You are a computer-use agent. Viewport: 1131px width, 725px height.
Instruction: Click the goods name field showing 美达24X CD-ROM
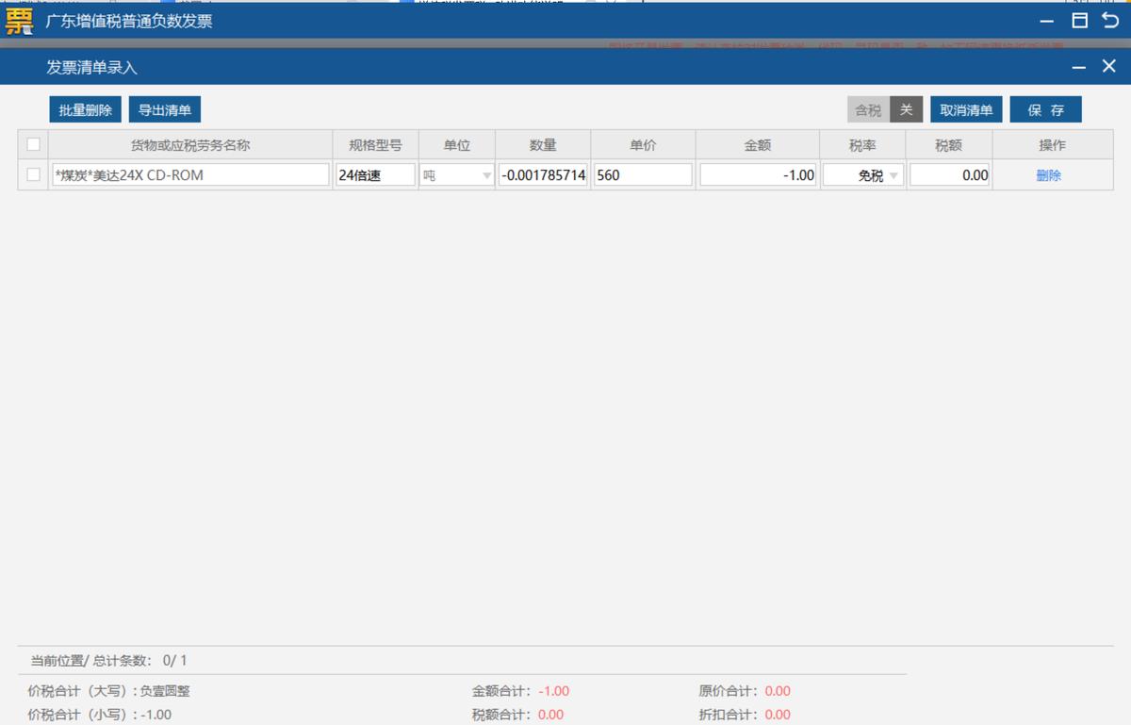point(188,174)
